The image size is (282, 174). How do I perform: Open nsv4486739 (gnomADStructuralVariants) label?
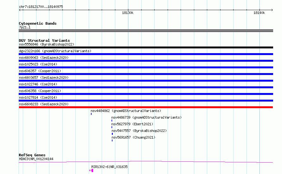(x=146, y=117)
